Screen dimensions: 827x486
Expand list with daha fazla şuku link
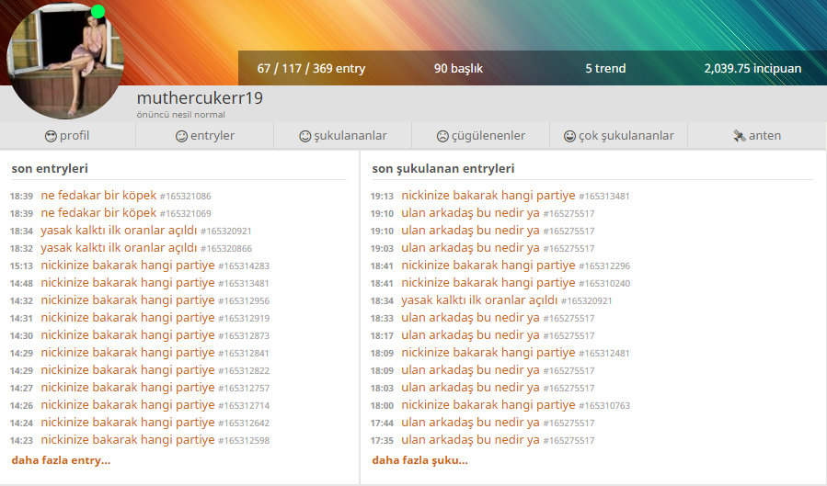[x=419, y=459]
